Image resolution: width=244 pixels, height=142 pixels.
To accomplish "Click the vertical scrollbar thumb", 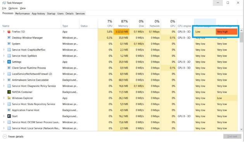I will click(241, 37).
